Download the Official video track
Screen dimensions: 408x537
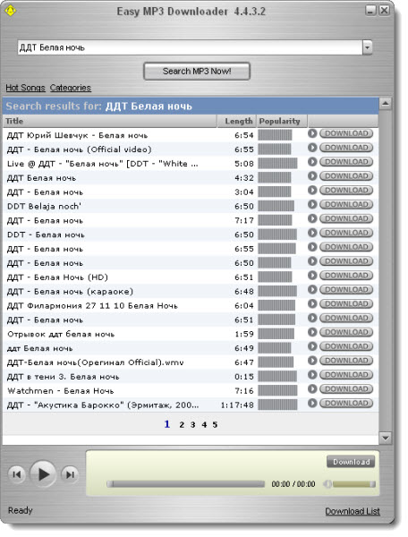pos(346,148)
